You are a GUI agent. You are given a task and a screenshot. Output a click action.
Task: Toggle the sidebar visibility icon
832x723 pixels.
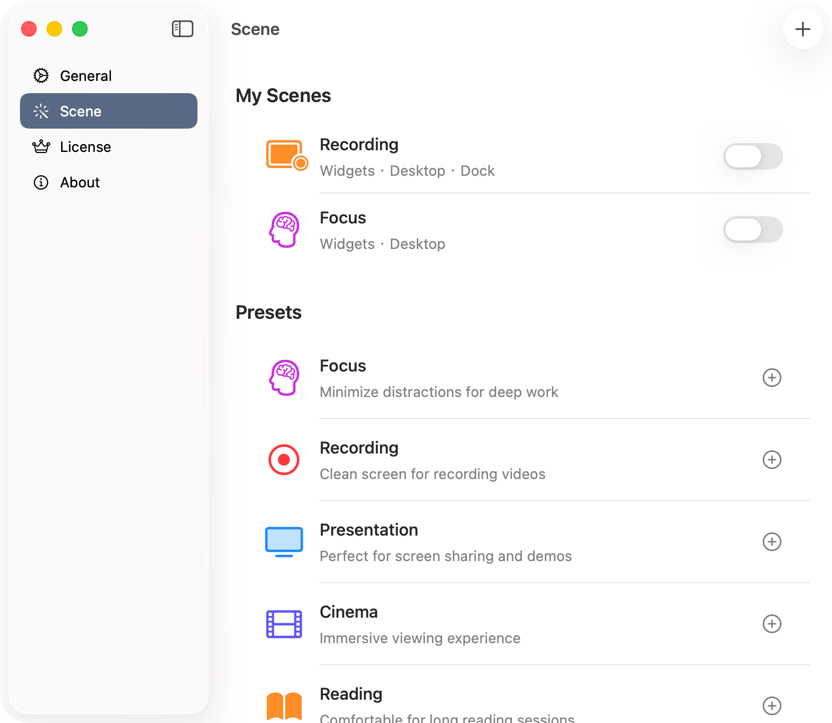[x=182, y=29]
